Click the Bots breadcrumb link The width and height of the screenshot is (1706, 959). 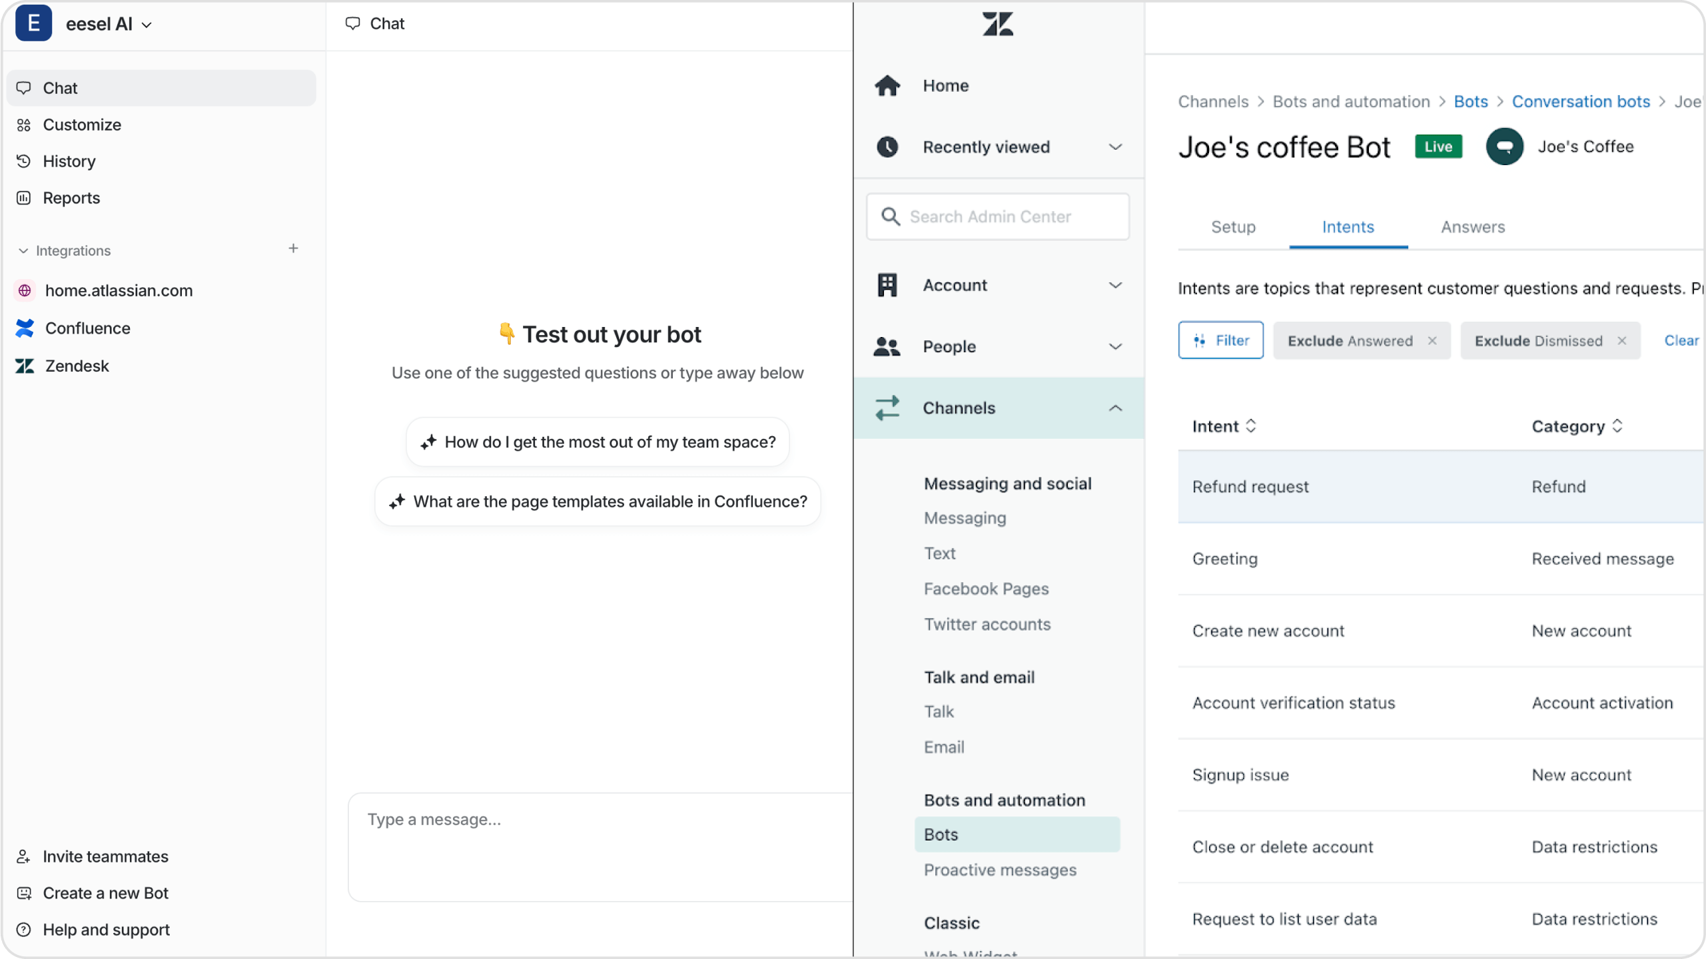point(1471,101)
